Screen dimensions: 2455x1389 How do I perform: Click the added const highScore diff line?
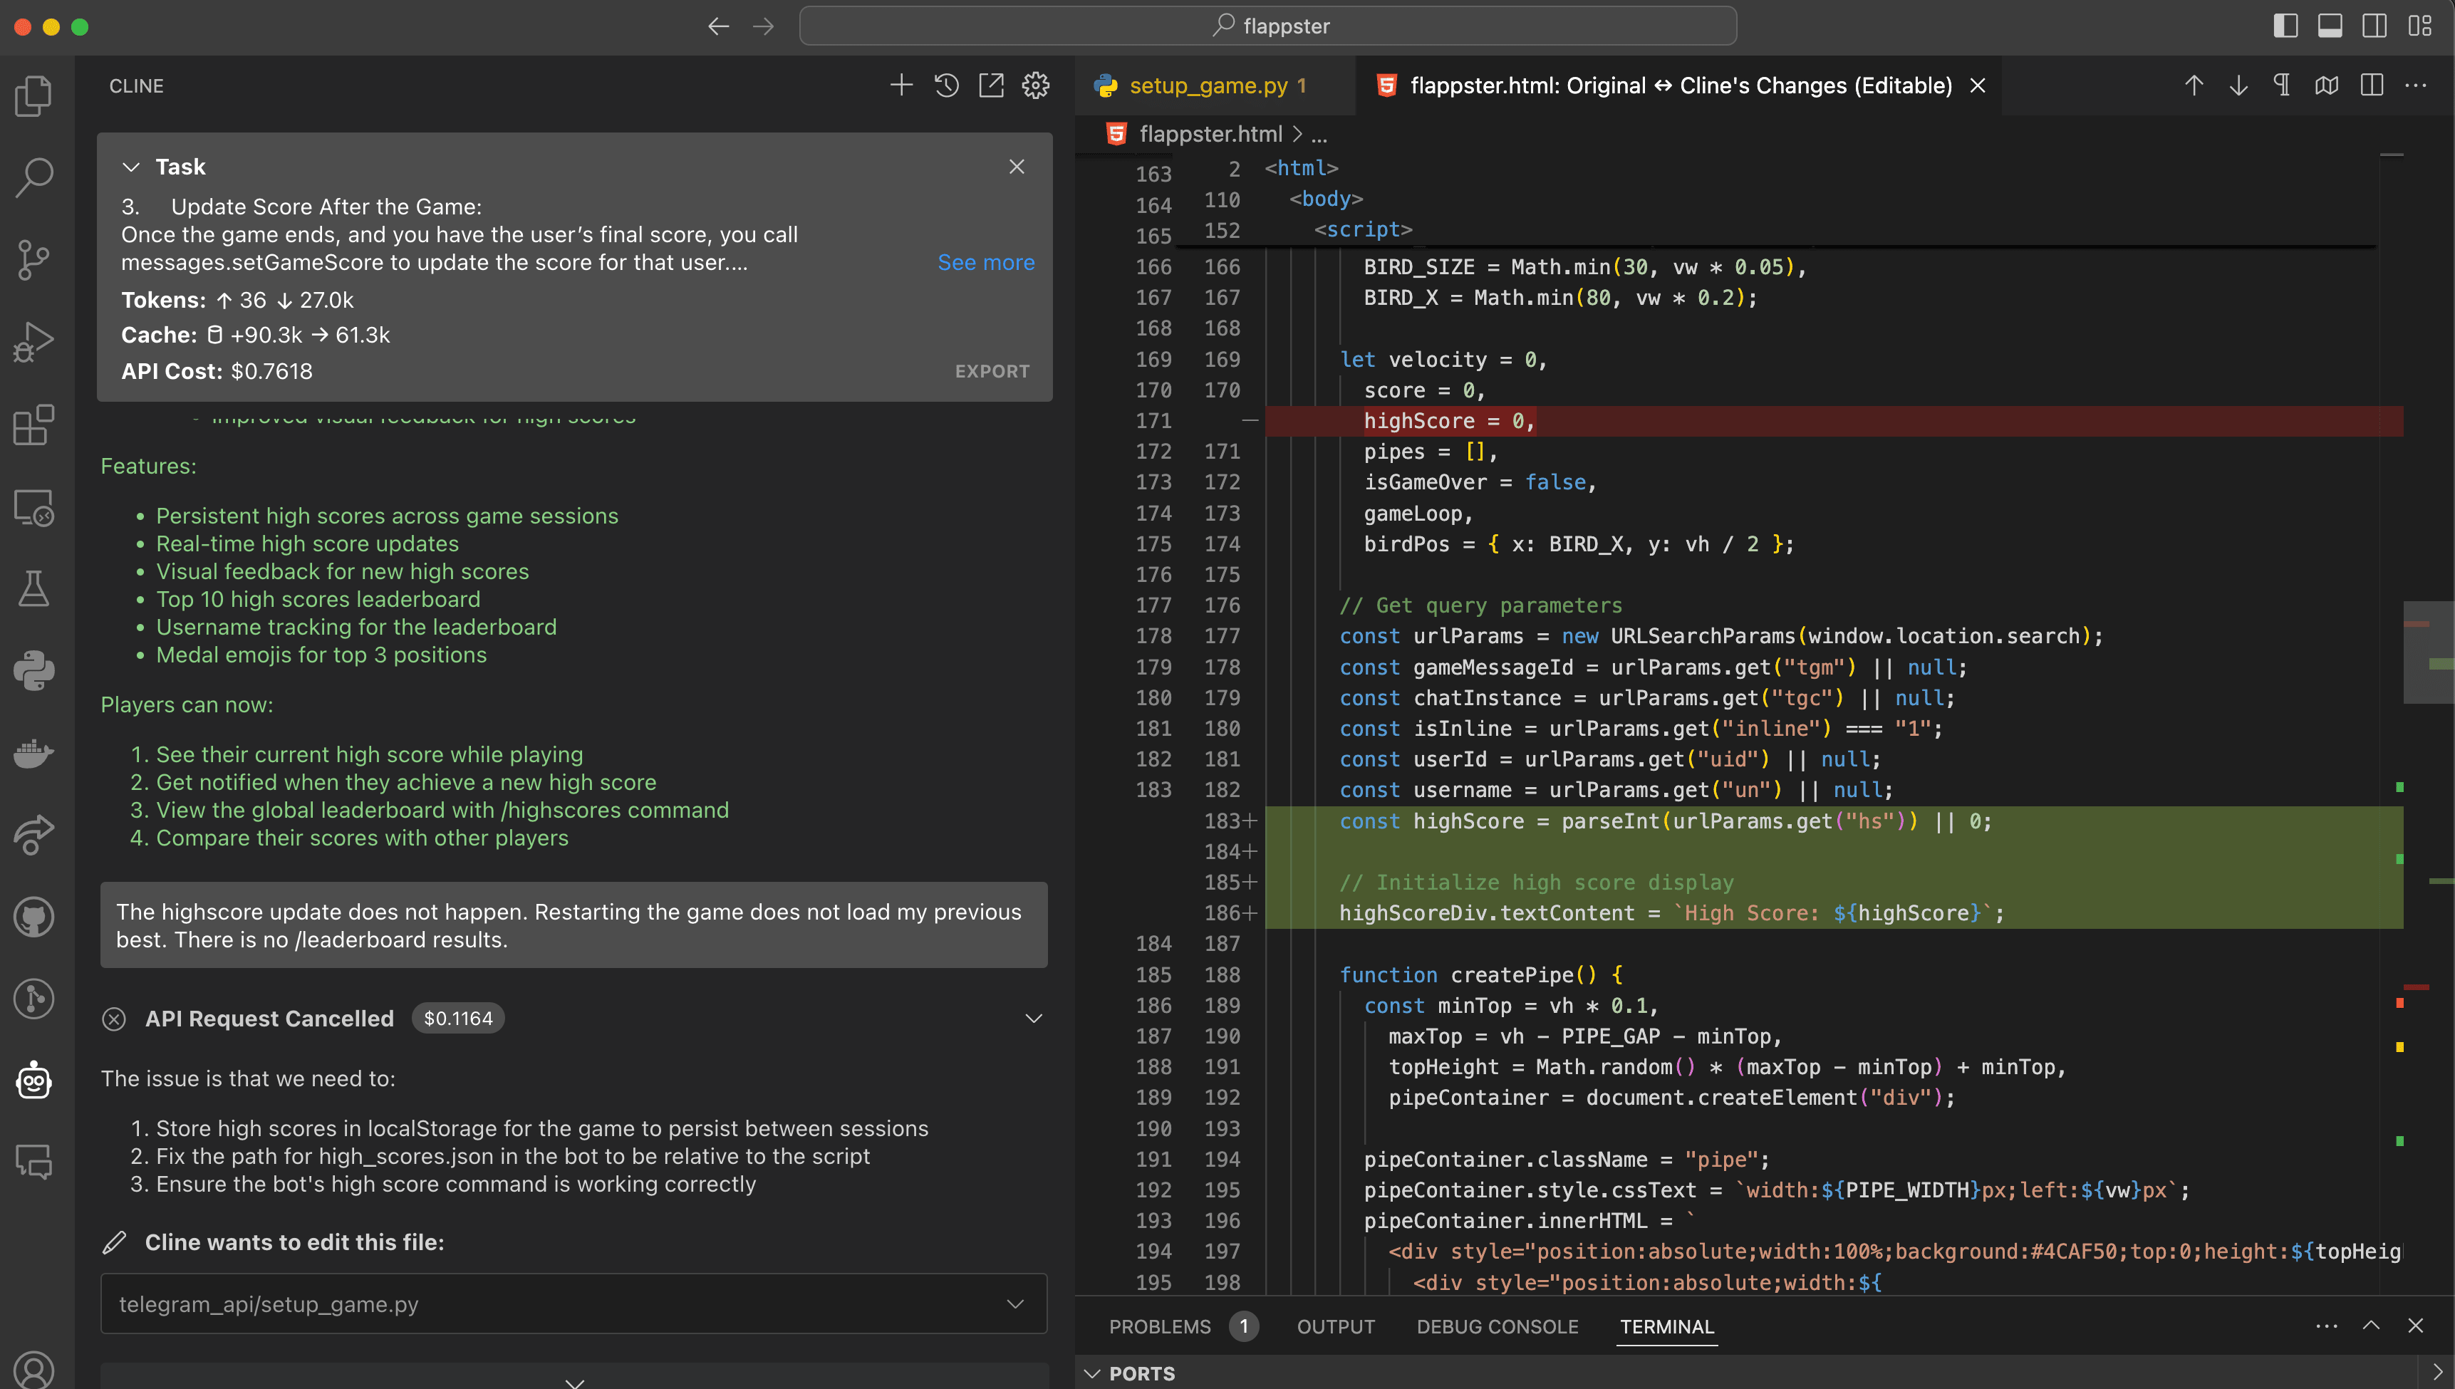tap(1833, 821)
